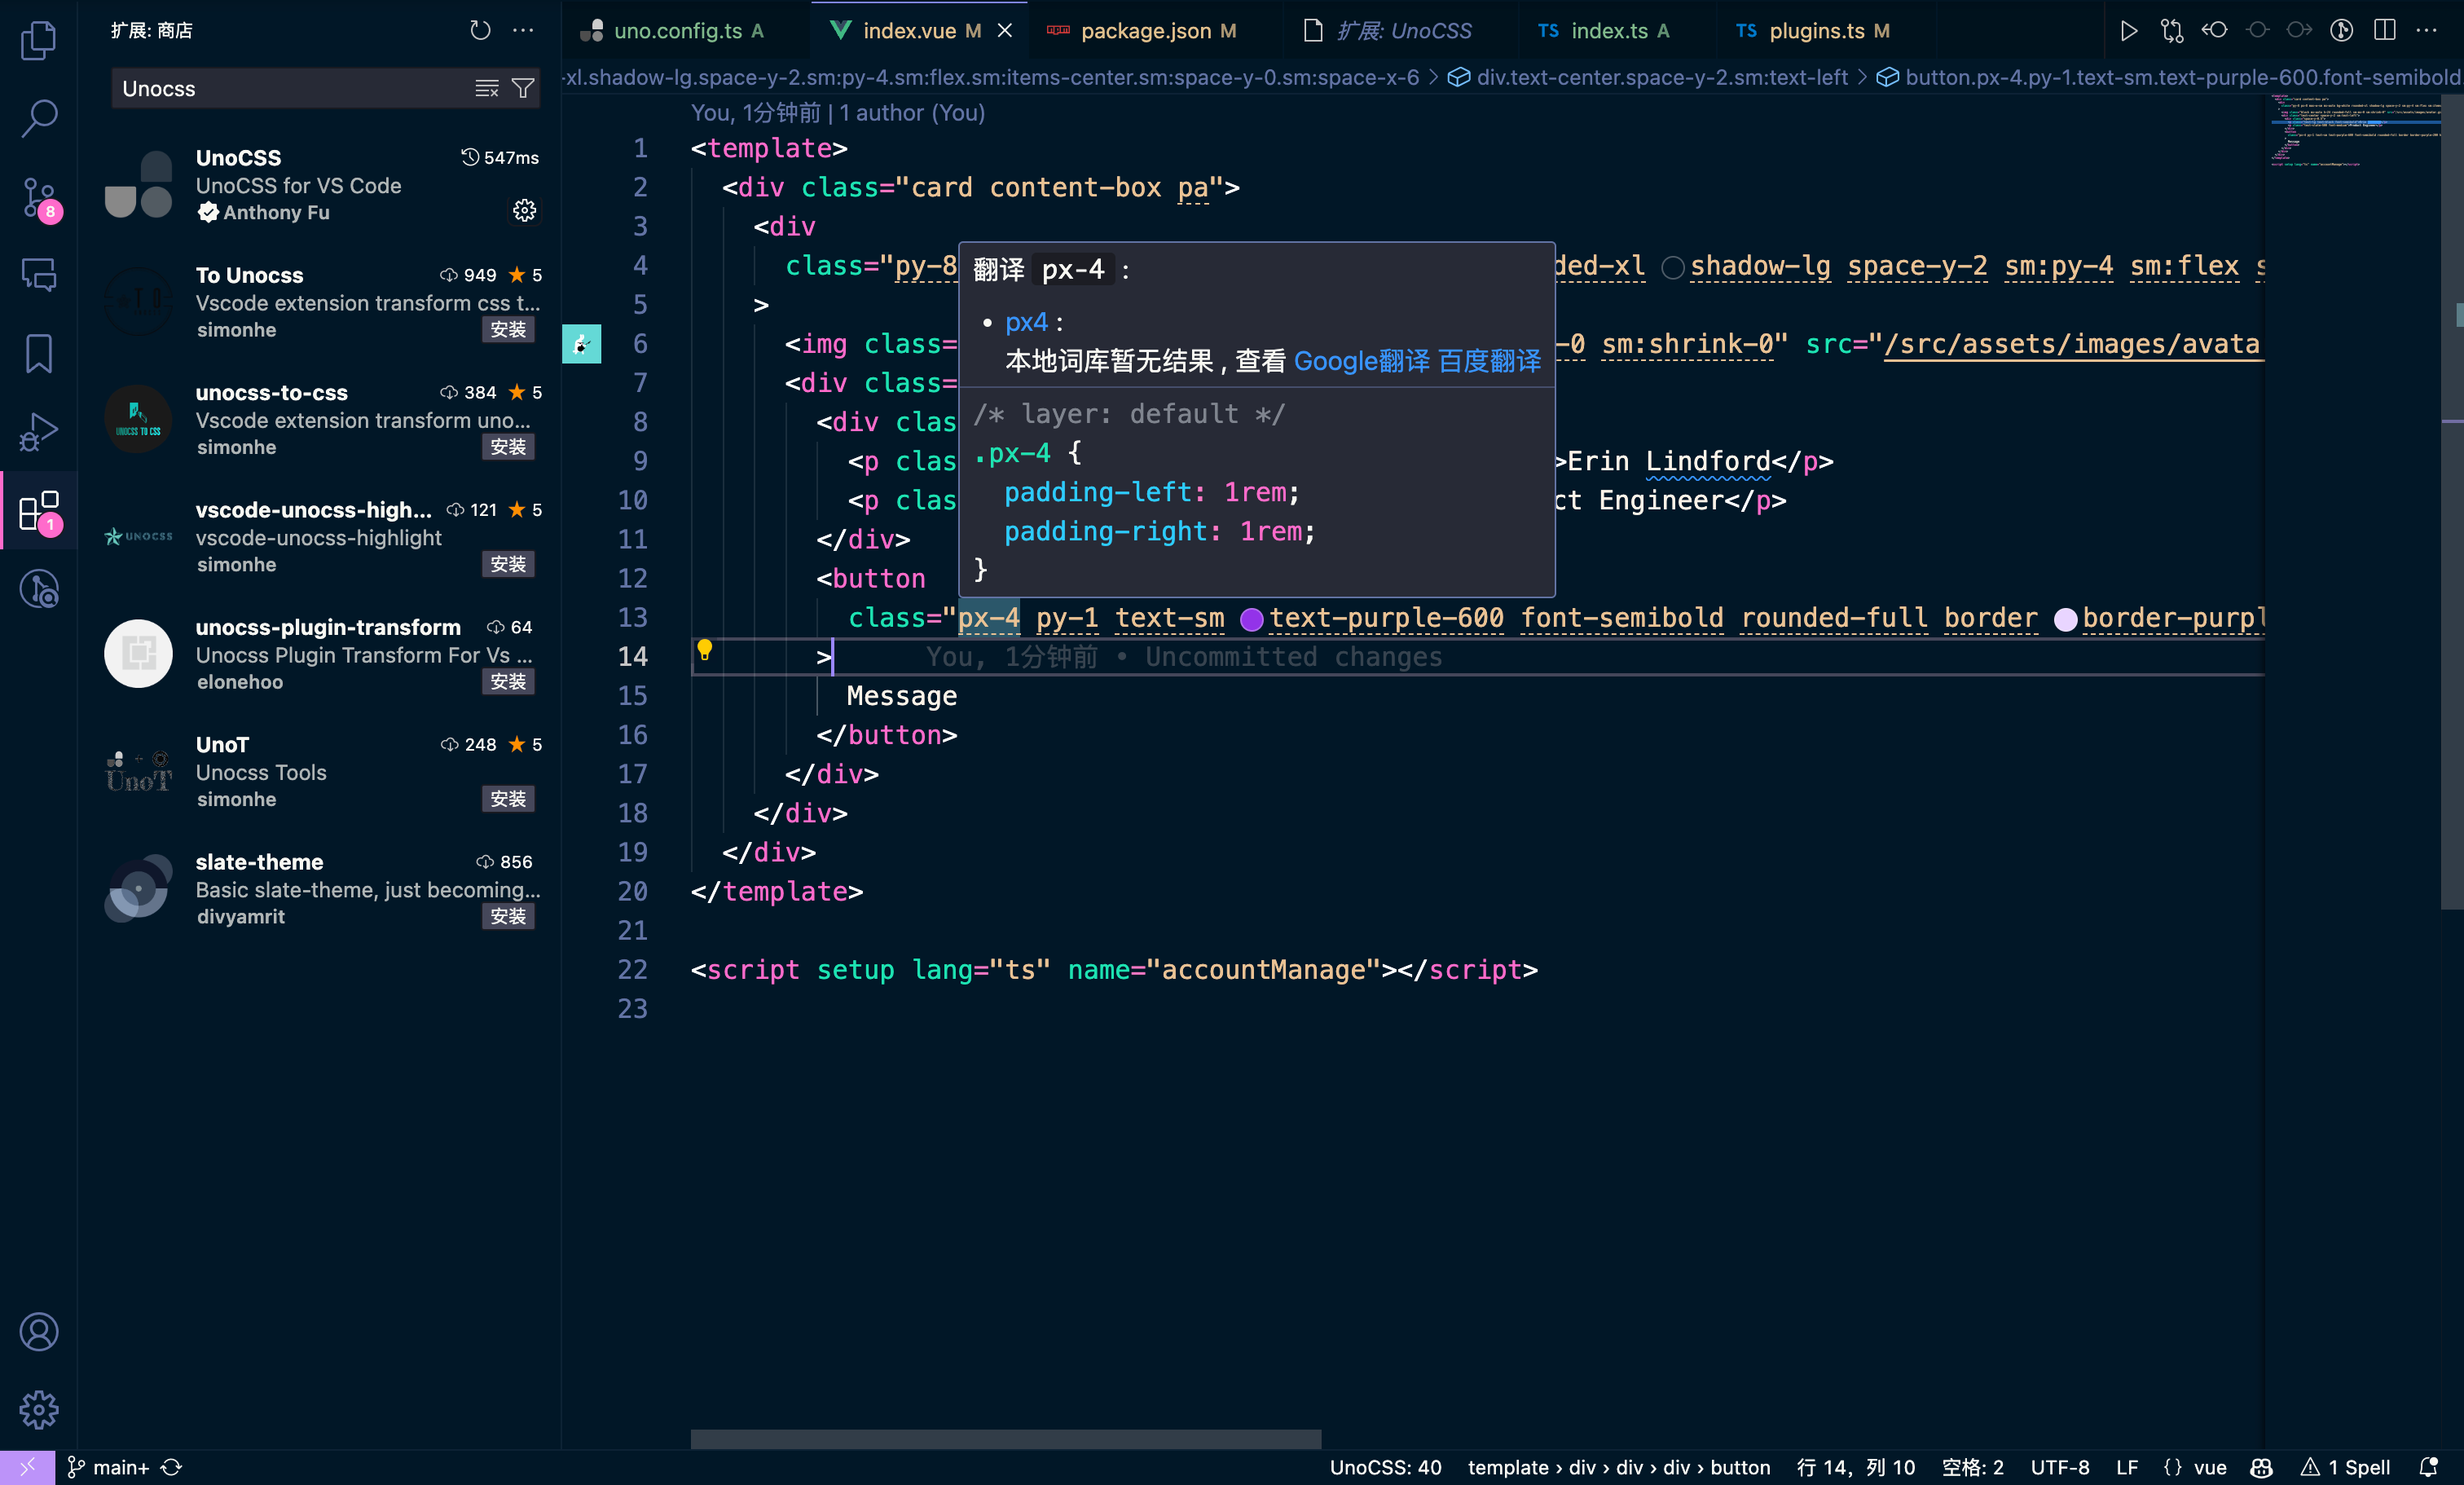Change indentation 空格: 2 setting
The height and width of the screenshot is (1485, 2464).
tap(1972, 1467)
